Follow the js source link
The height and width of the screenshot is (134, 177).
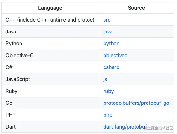(x=105, y=79)
